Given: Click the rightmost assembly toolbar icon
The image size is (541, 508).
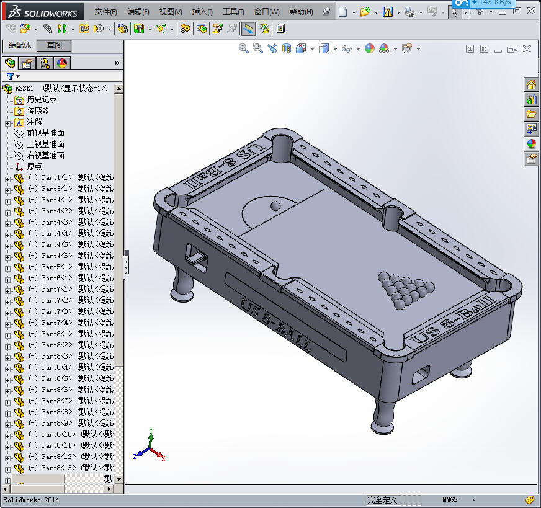Looking at the screenshot, I should [x=281, y=29].
